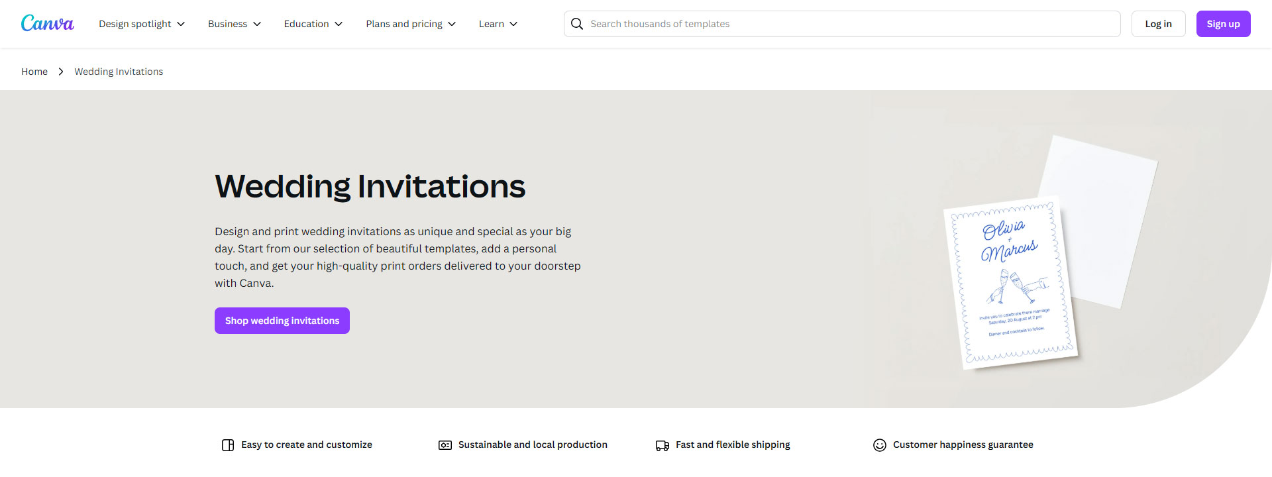Screen dimensions: 1272x477
Task: Click the search magnifier icon
Action: [x=577, y=24]
